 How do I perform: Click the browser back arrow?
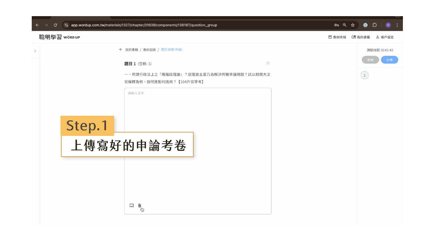(37, 25)
